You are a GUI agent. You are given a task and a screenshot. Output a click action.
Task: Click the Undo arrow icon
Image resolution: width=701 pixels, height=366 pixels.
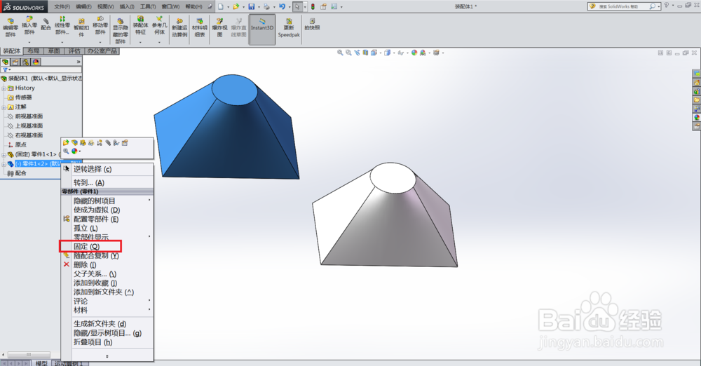click(x=282, y=7)
